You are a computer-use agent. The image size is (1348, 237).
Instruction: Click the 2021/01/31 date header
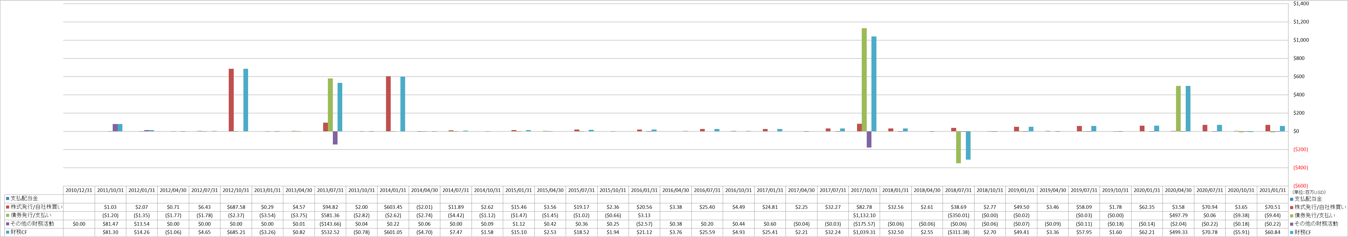tap(1272, 191)
